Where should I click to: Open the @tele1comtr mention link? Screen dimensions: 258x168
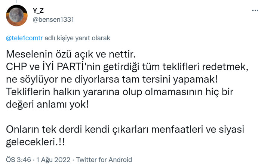point(24,38)
